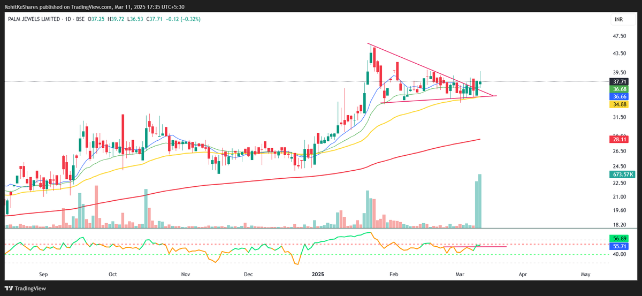
Task: Click the 19.60 price axis tick
Action: click(619, 210)
